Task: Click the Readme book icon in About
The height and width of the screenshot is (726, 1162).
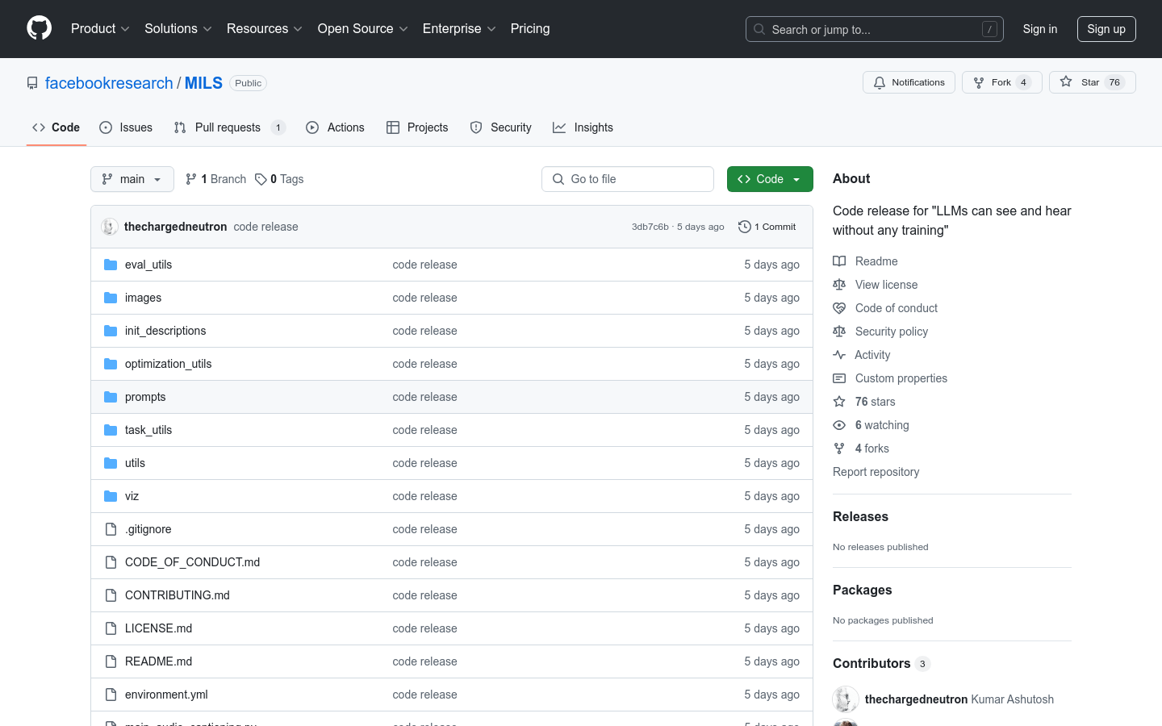Action: tap(839, 261)
